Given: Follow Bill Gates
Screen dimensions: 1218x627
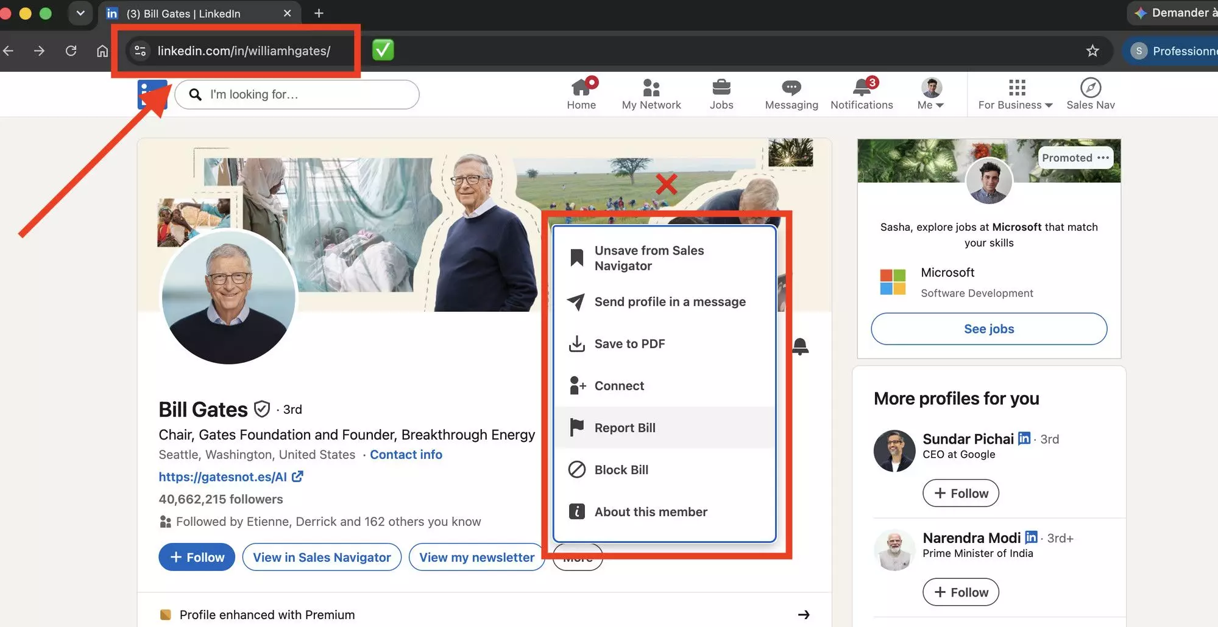Looking at the screenshot, I should click(197, 557).
